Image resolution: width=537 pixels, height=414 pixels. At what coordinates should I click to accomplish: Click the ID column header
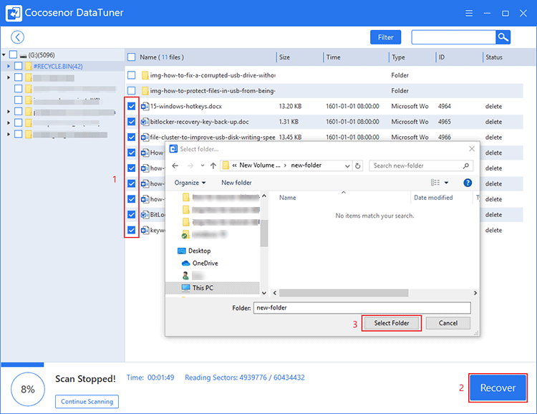coord(442,57)
